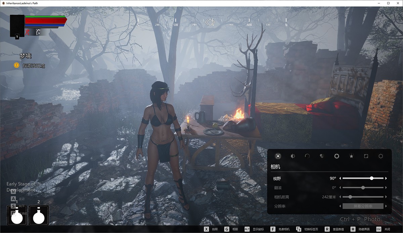Click left arrow next to 分辨率 selector
The width and height of the screenshot is (403, 233).
click(340, 206)
